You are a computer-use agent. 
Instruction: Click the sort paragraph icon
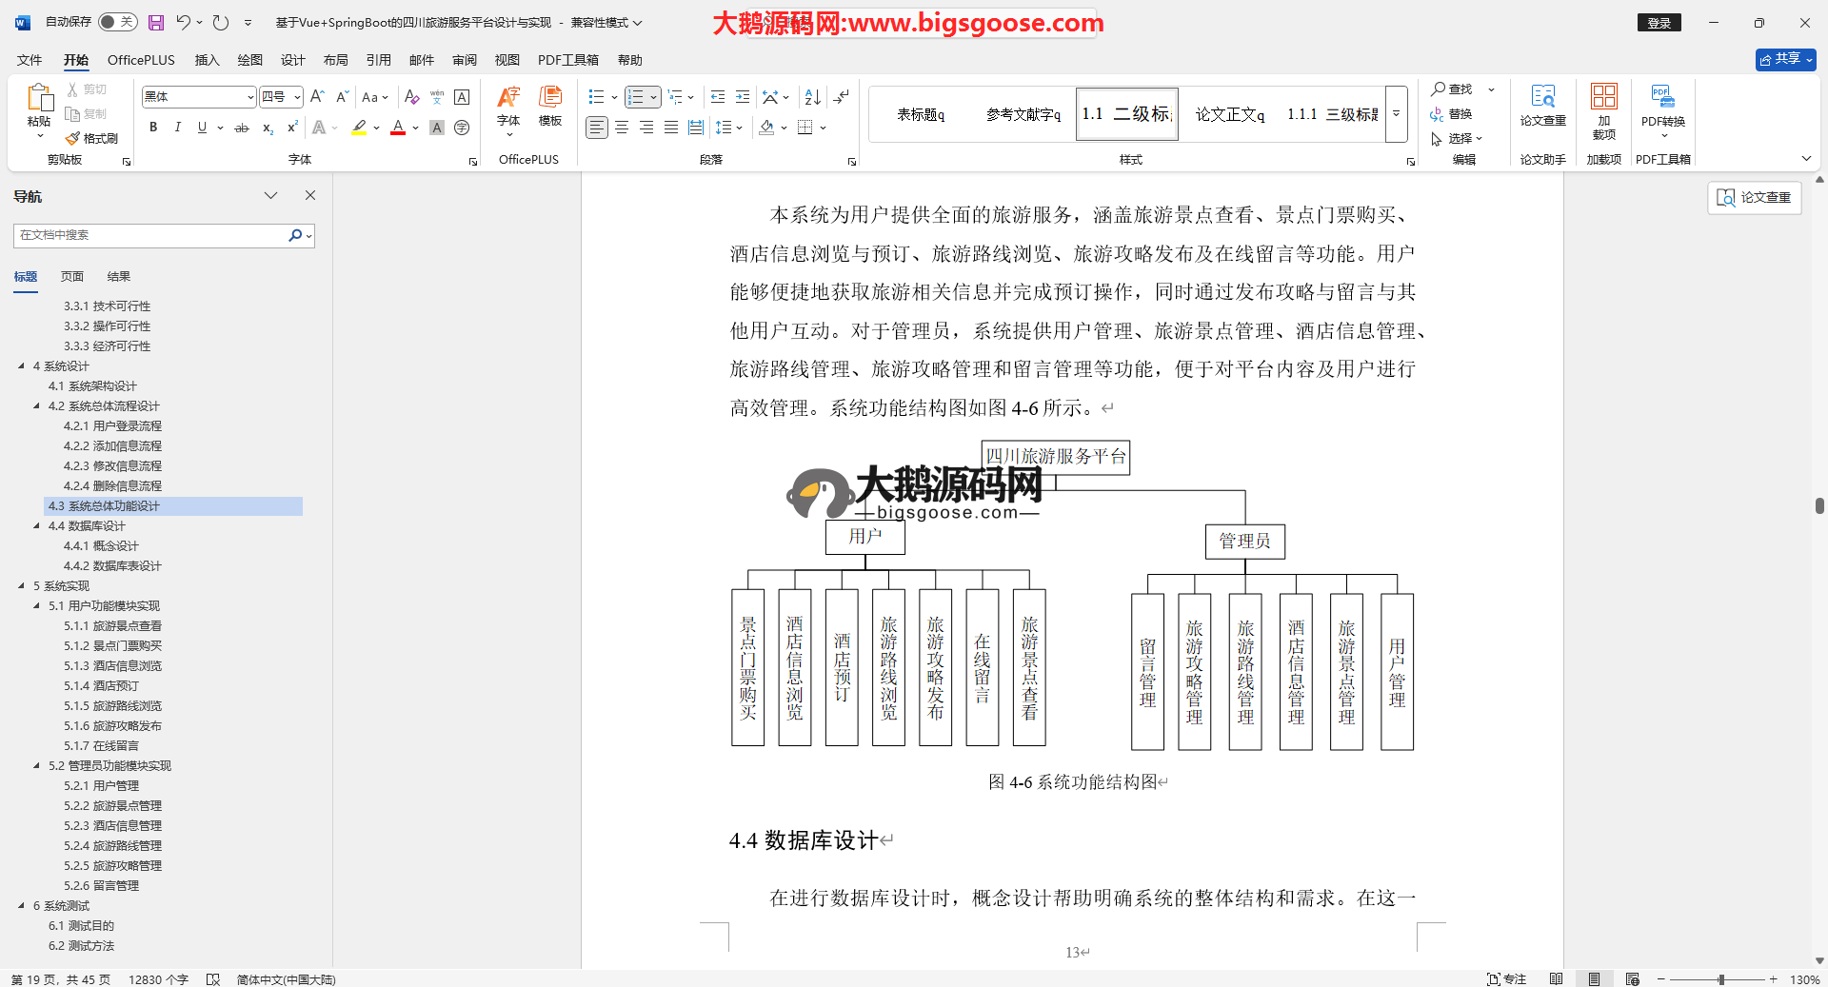[812, 97]
